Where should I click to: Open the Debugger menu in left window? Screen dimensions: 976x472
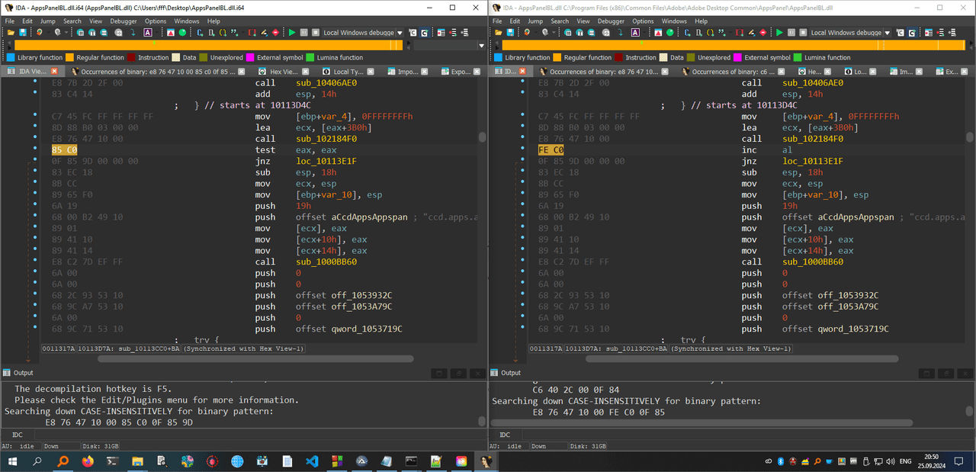coord(124,21)
